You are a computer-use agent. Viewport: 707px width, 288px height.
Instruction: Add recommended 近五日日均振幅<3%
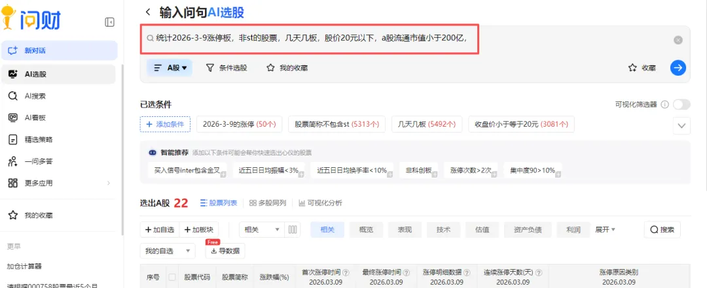[269, 170]
